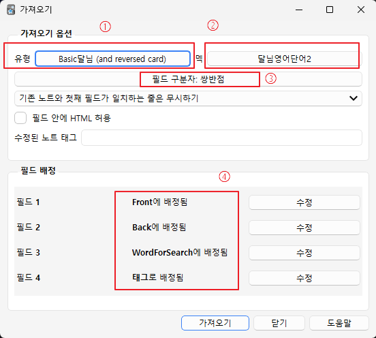Click 수정 button for 필드 2

(304, 228)
